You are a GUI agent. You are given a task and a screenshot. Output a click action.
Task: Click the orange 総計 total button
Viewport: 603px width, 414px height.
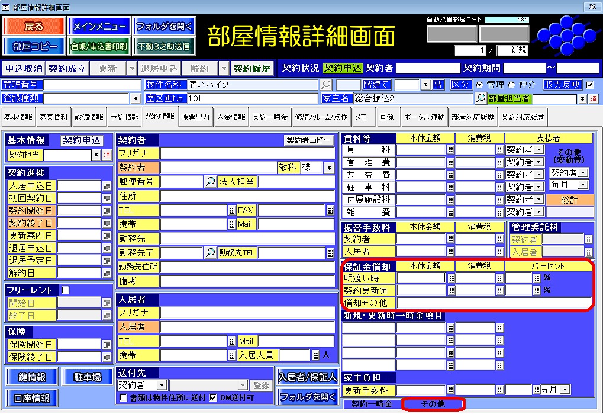pos(569,200)
